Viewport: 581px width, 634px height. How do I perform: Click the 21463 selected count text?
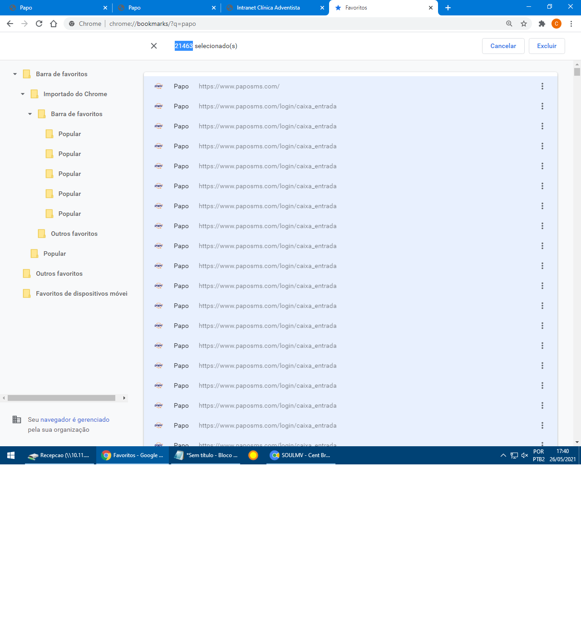(x=184, y=46)
